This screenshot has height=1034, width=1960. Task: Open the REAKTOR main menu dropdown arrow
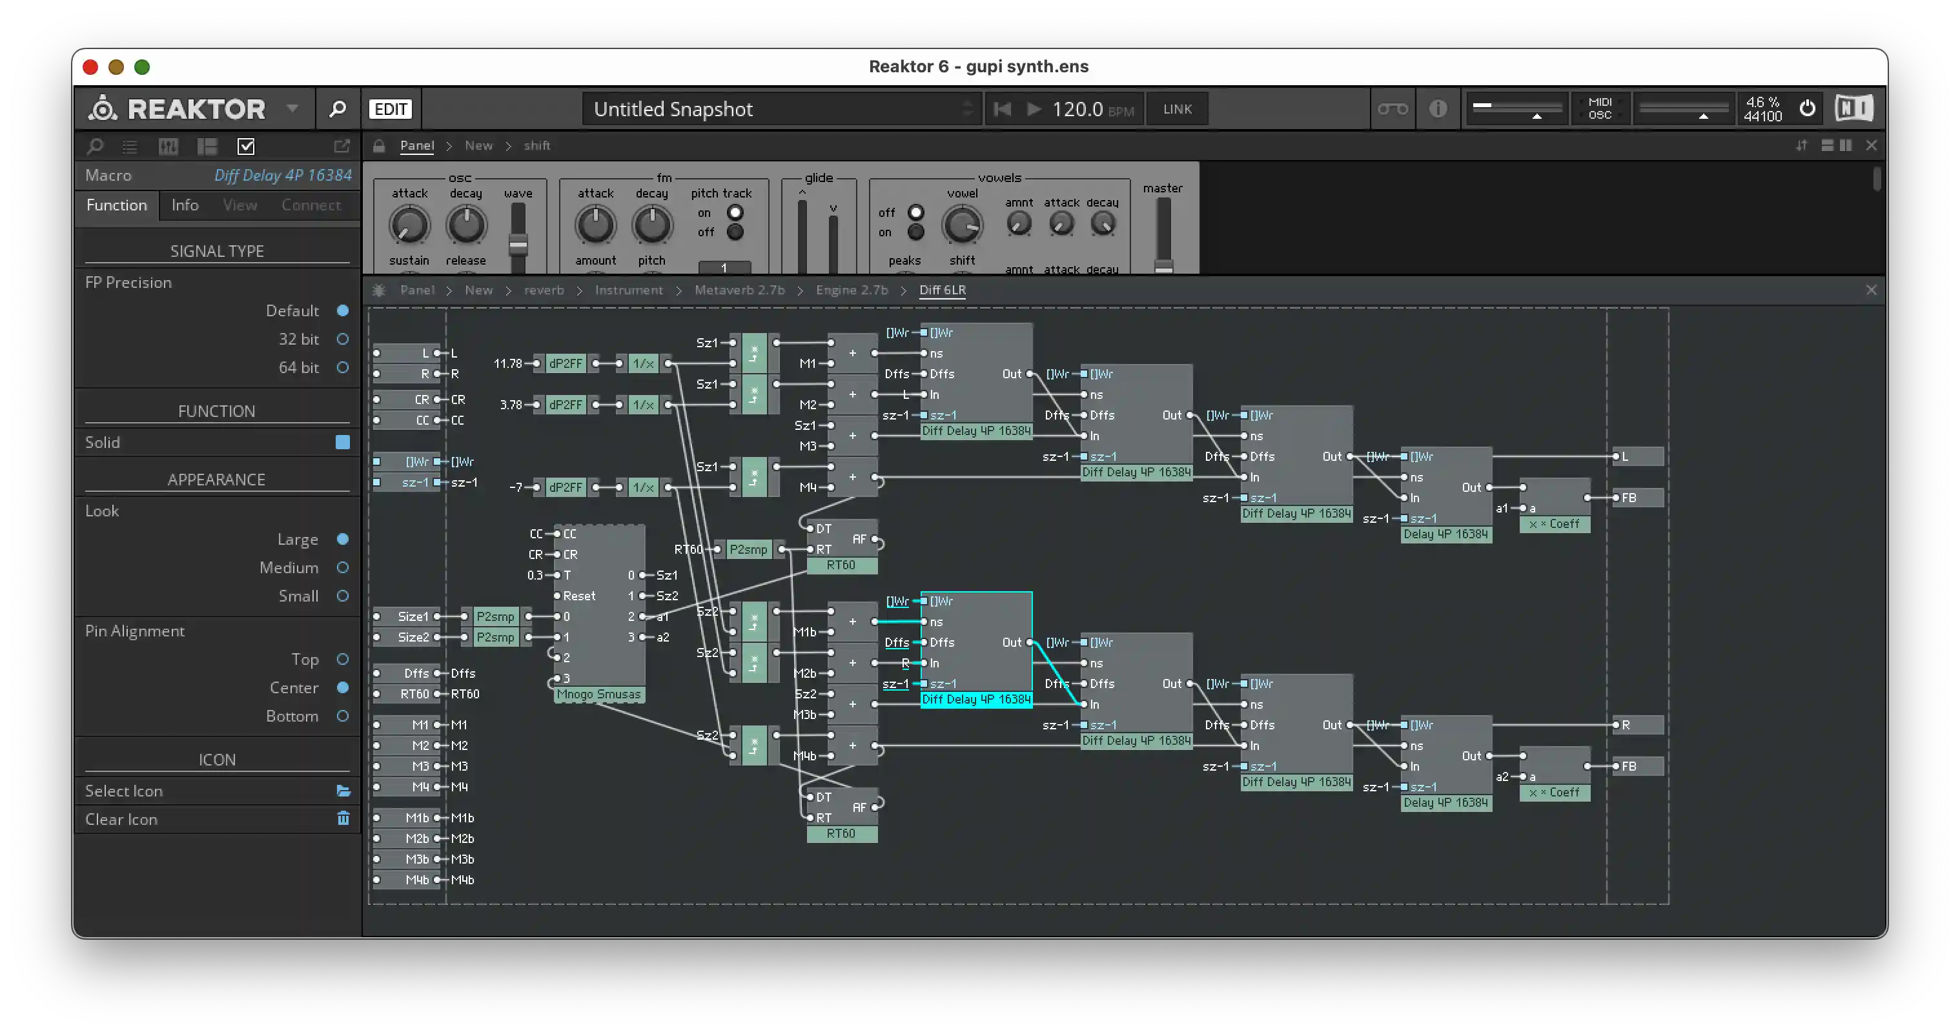[x=292, y=109]
